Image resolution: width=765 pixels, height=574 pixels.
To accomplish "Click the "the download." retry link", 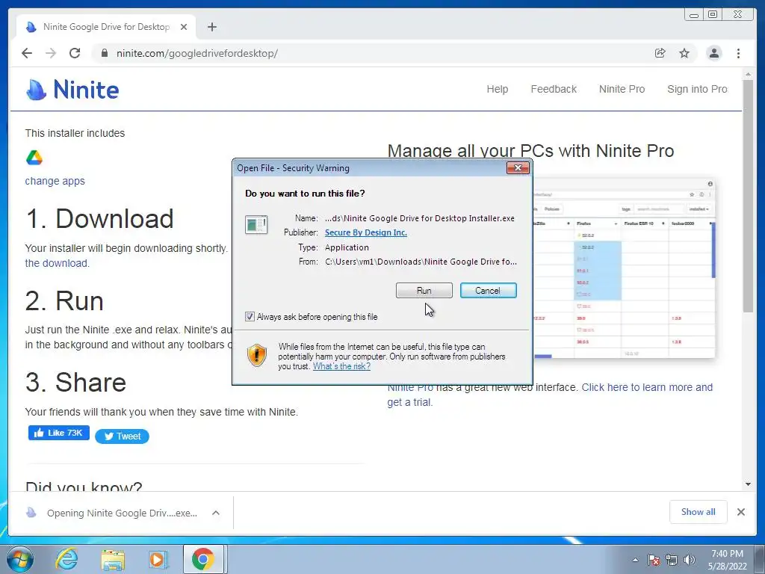I will point(57,263).
